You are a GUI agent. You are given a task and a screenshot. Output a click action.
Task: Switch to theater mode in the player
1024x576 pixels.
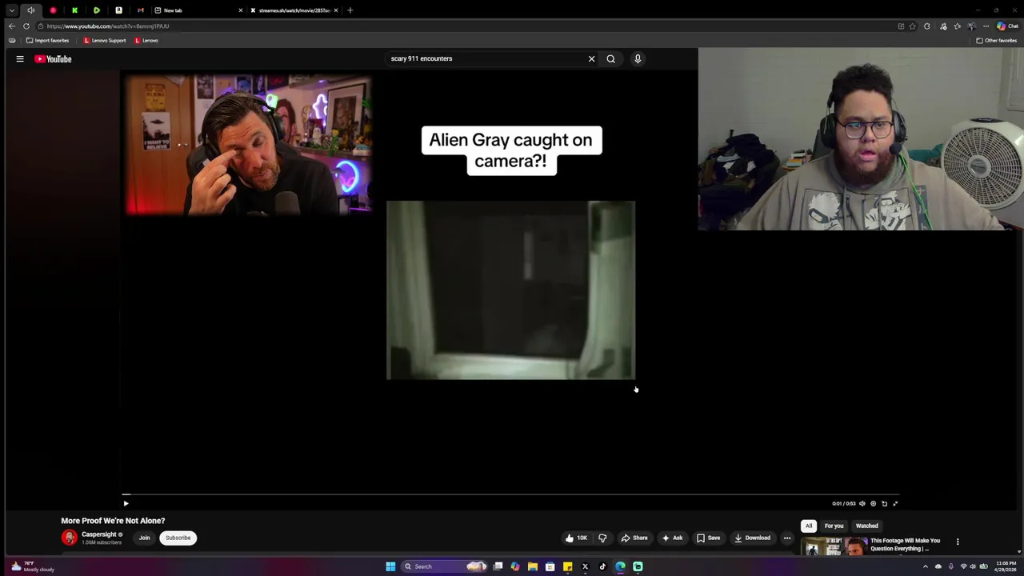click(x=885, y=503)
